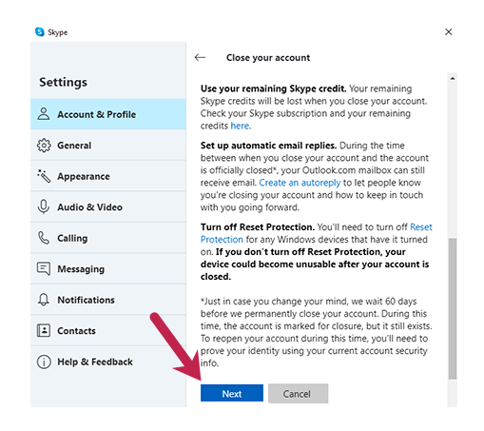
Task: Click the Contacts address book icon
Action: pyautogui.click(x=44, y=330)
